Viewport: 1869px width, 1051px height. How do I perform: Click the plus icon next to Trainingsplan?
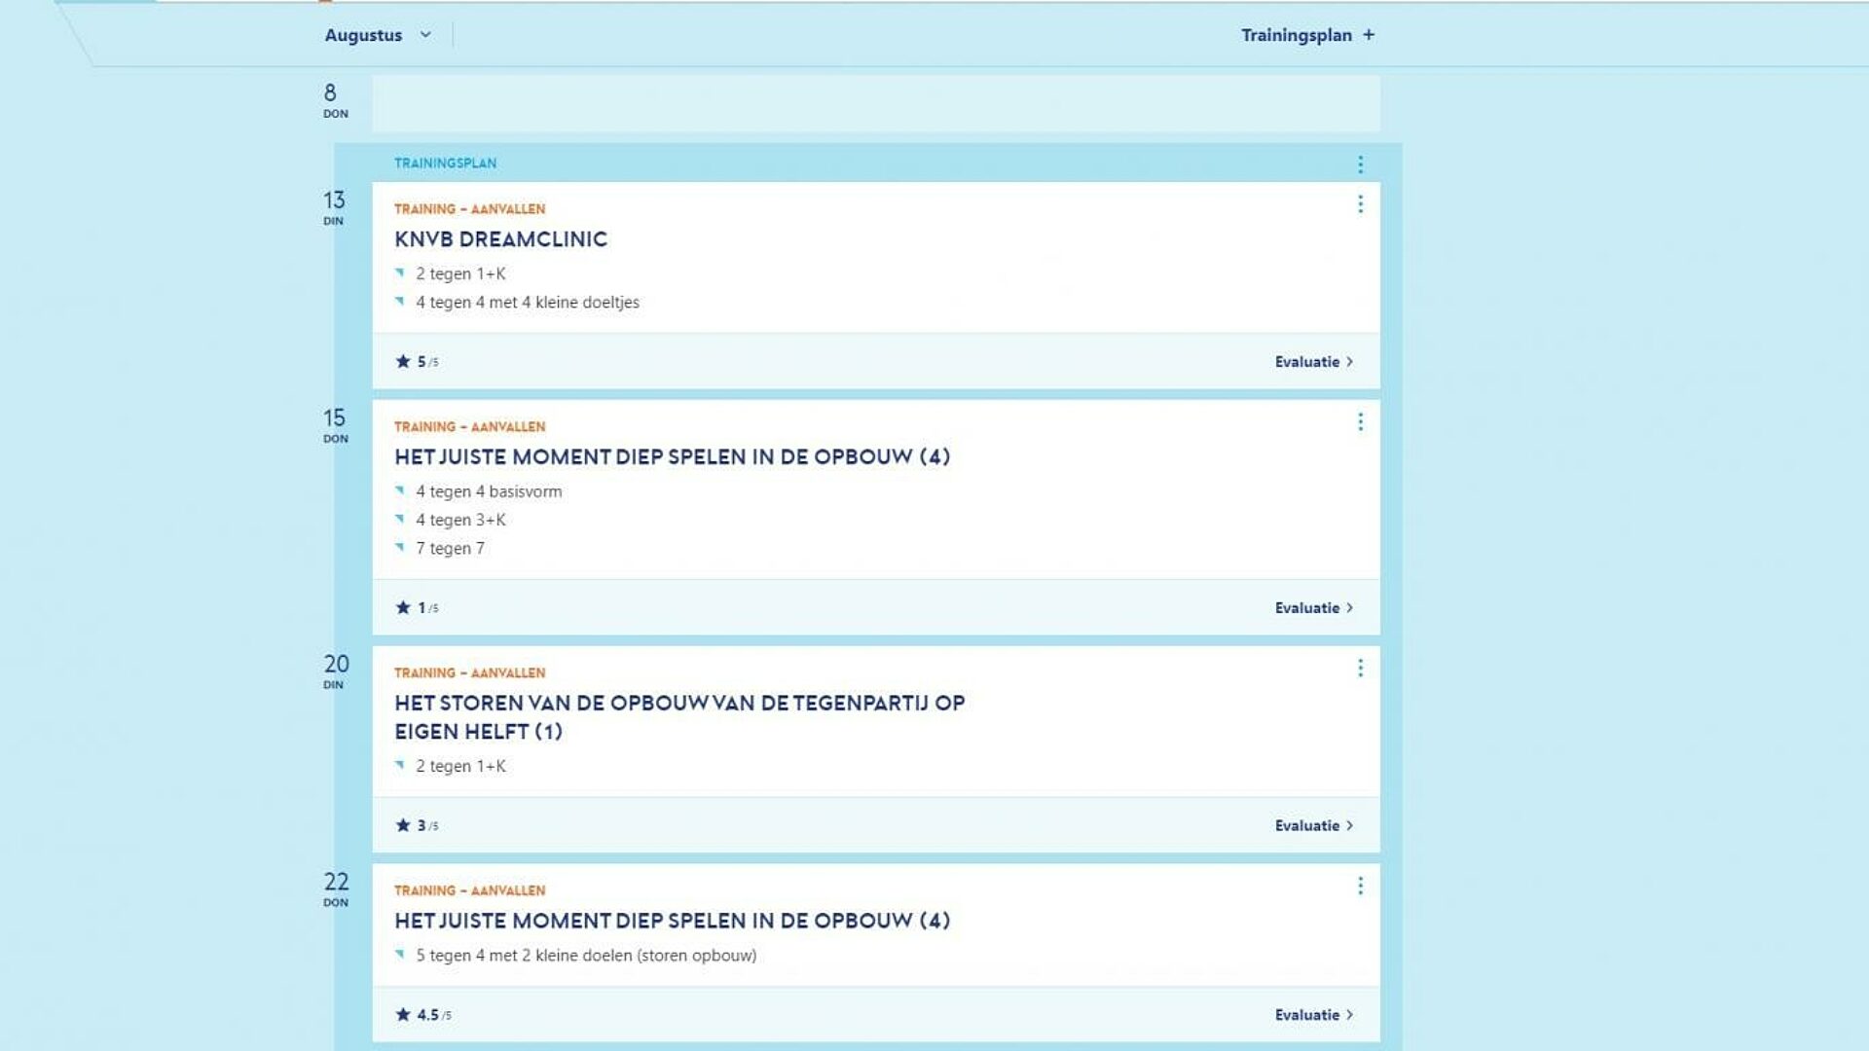point(1369,35)
